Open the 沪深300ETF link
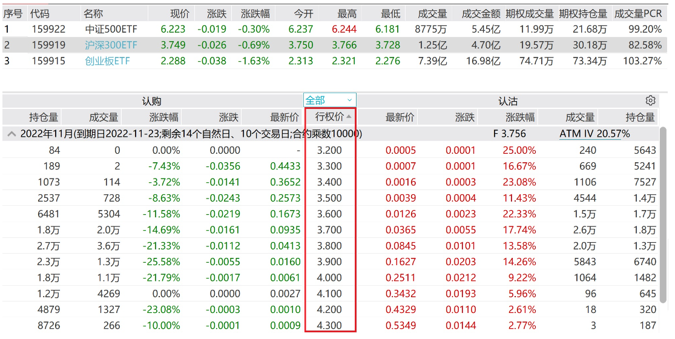Viewport: 675px width, 339px height. (x=111, y=45)
